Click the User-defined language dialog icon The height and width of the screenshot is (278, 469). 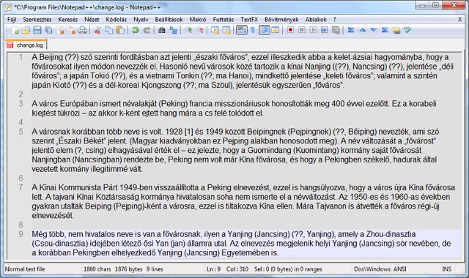pyautogui.click(x=276, y=30)
